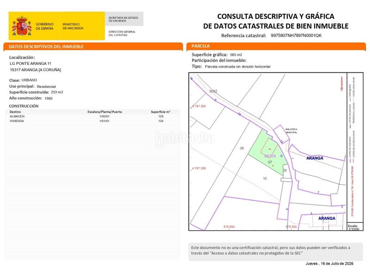The height and width of the screenshot is (278, 370).
Task: Click surface value '129' in table
Action: [x=161, y=116]
